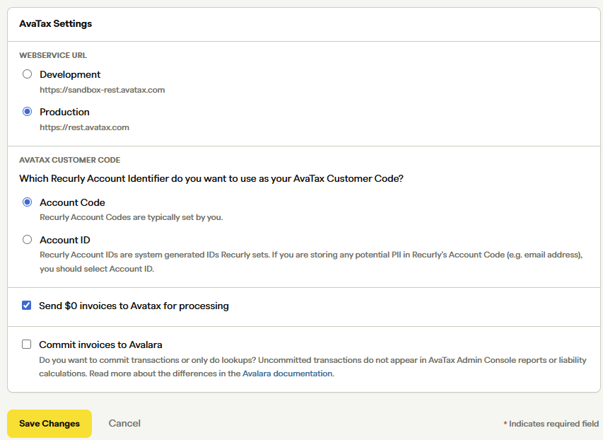This screenshot has height=440, width=603.
Task: Click the sandbox-rest.avatax.com URL text
Action: (103, 90)
